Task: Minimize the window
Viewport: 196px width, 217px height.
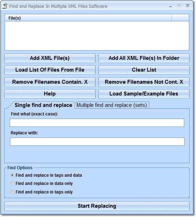Action: [171, 6]
